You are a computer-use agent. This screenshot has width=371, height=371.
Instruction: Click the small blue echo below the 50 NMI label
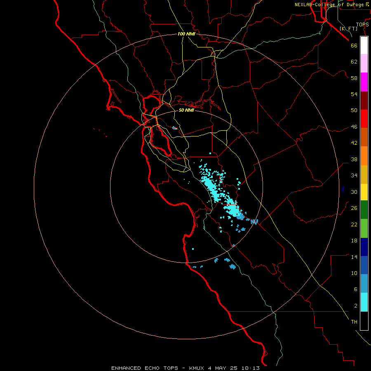pos(175,128)
